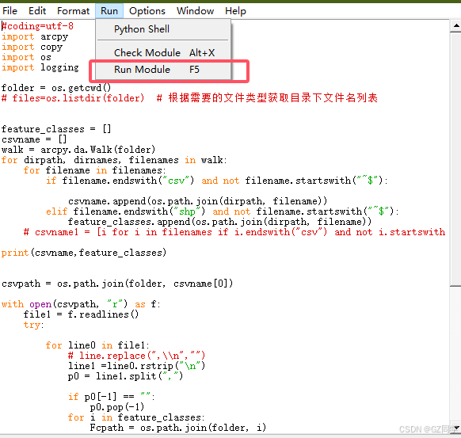Click 'Fcpath = os.path.join(folder, i)' line
Image resolution: width=461 pixels, height=438 pixels.
coord(178,428)
